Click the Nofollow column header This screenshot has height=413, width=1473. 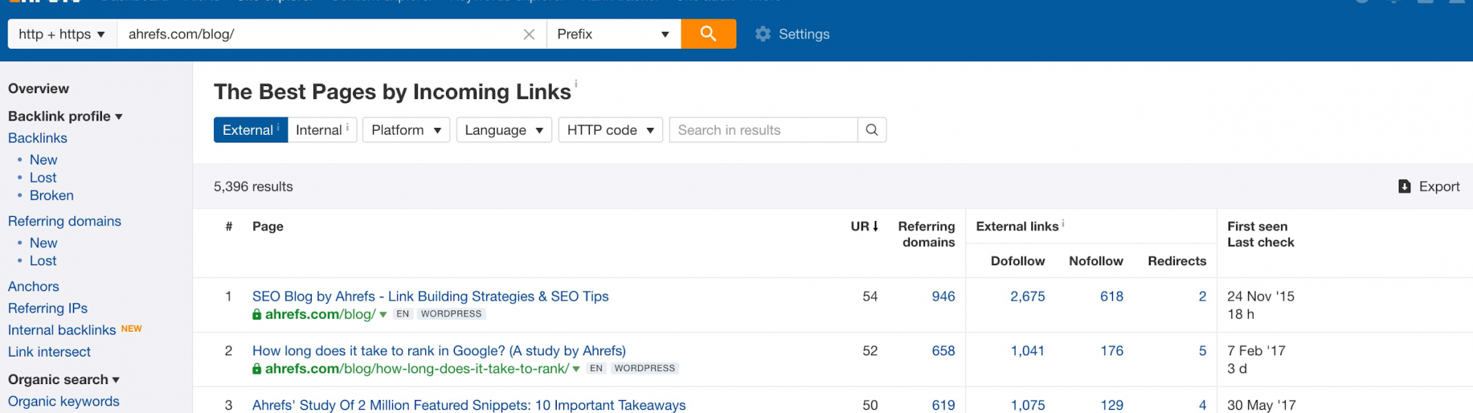pos(1096,261)
